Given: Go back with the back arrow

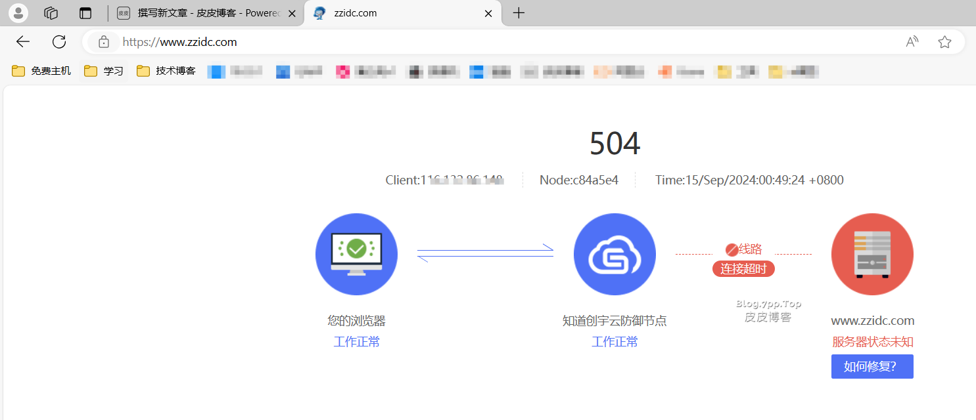Looking at the screenshot, I should pyautogui.click(x=23, y=42).
